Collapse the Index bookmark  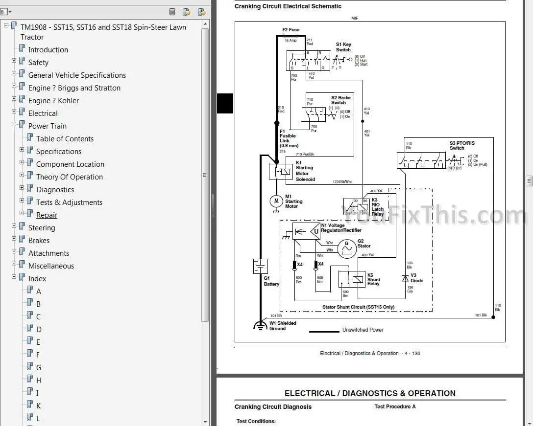pos(14,277)
